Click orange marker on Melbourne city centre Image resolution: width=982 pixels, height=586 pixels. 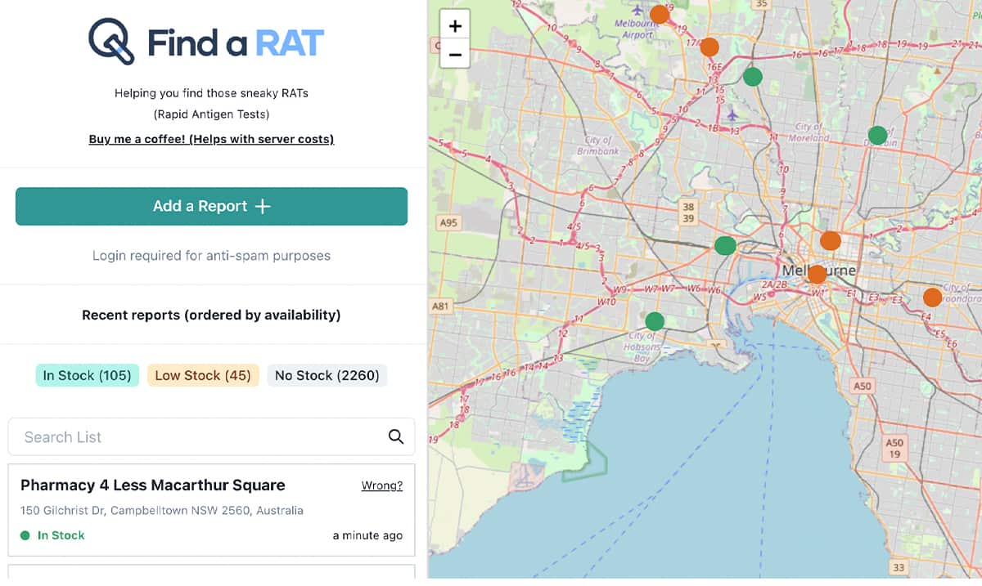point(817,275)
